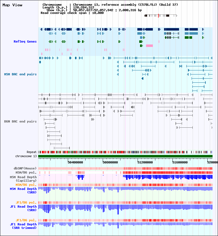Viewport: 218px width, 236px height.
Task: Click the 50800000 axis coordinate
Action: pos(110,162)
